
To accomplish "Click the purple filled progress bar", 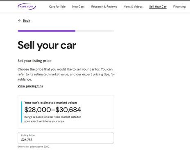I will pyautogui.click(x=47, y=31).
